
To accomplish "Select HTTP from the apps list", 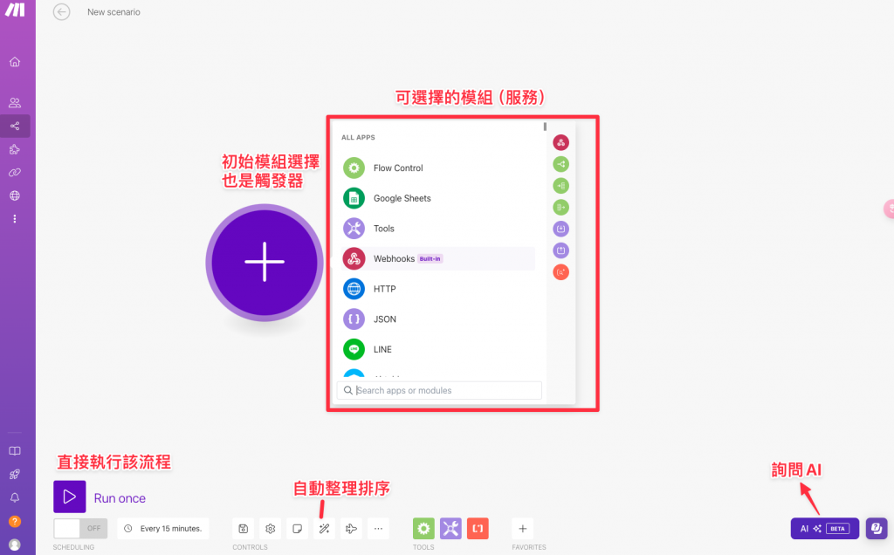I will pyautogui.click(x=438, y=289).
